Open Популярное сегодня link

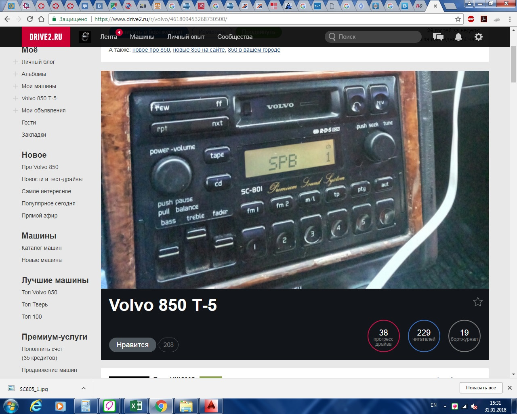(x=48, y=203)
